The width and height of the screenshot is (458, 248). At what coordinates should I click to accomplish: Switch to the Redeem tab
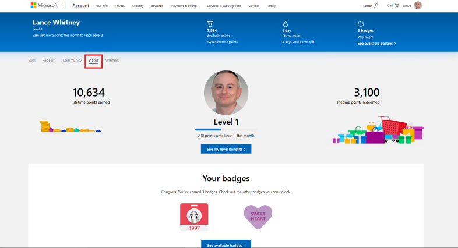[x=49, y=61]
